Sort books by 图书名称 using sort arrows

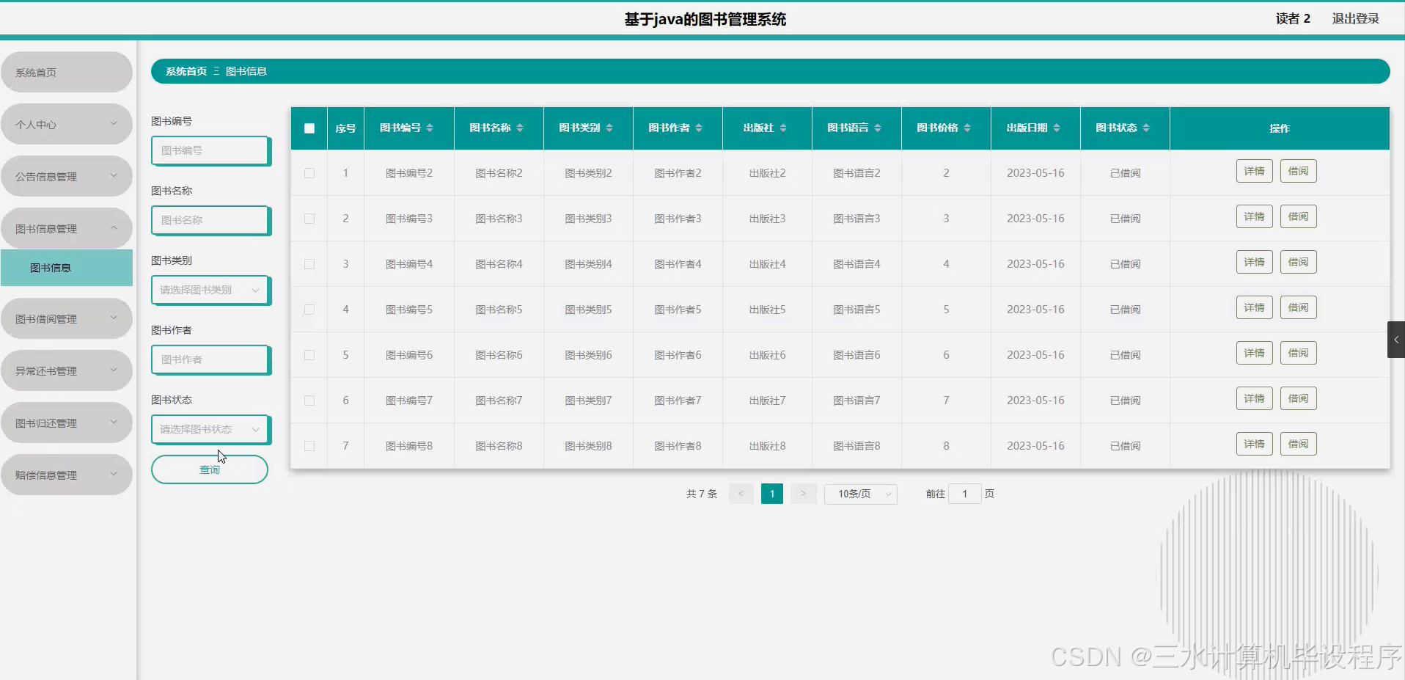click(x=521, y=128)
